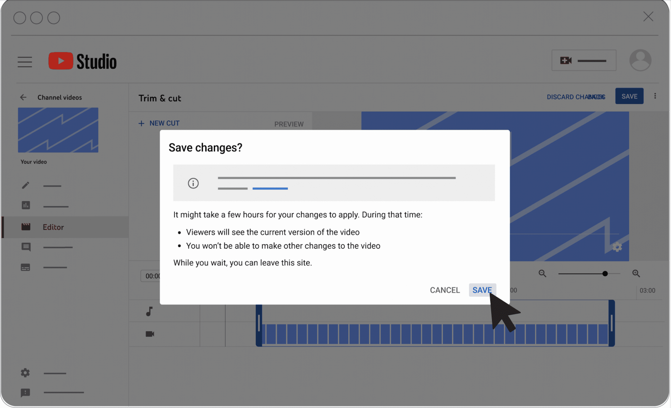
Task: Click the Analytics bar chart icon
Action: pyautogui.click(x=25, y=205)
